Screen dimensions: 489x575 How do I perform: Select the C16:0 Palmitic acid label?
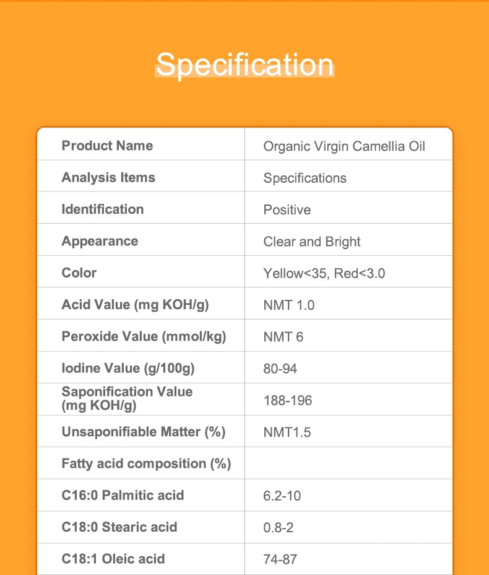pyautogui.click(x=123, y=495)
